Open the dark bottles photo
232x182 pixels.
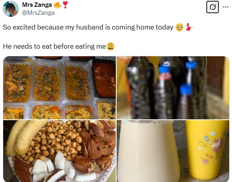(x=173, y=88)
